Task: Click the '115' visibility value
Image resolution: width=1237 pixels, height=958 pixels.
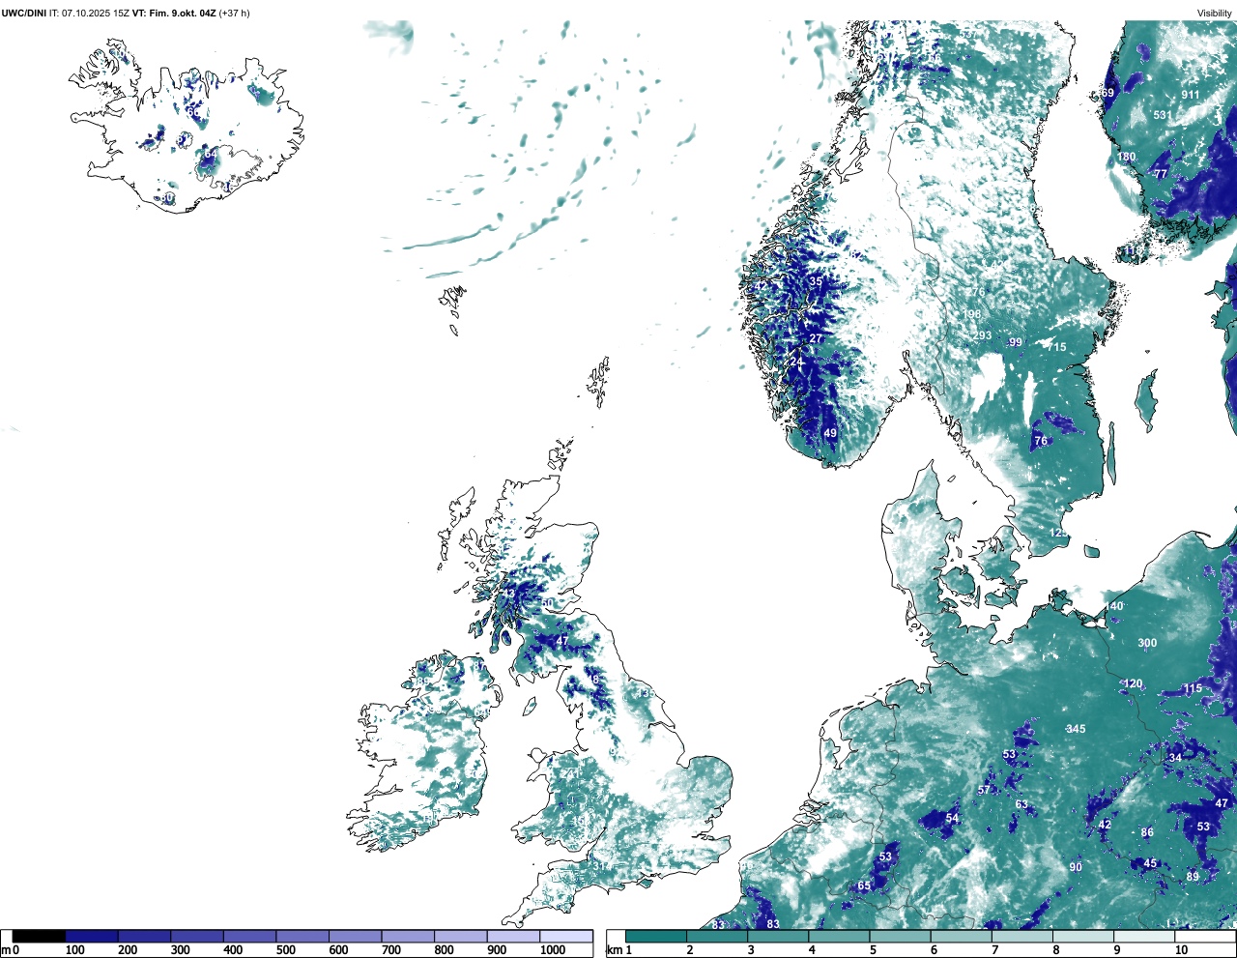Action: pos(1193,688)
